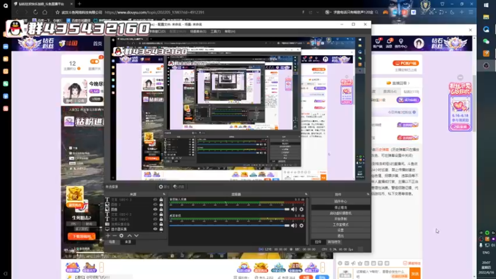
Task: Pop out the 混音器 dock panel
Action: [306, 194]
